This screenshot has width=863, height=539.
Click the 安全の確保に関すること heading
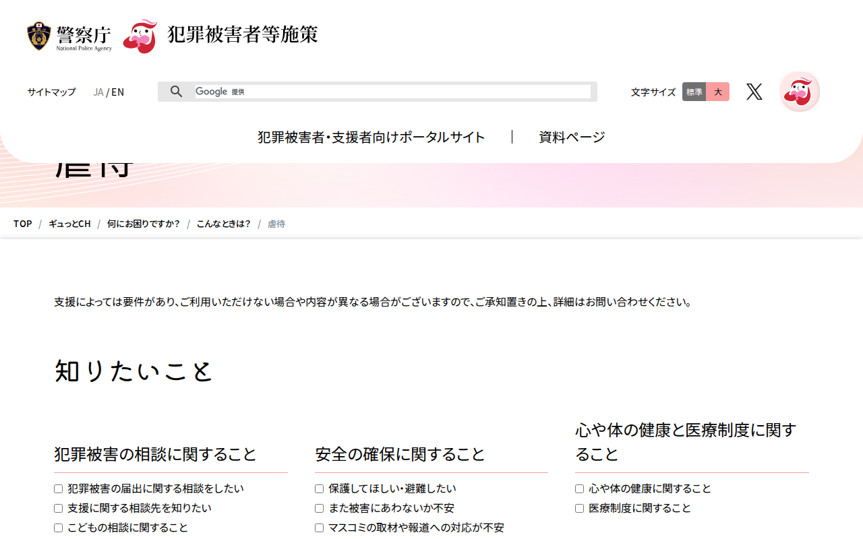400,454
